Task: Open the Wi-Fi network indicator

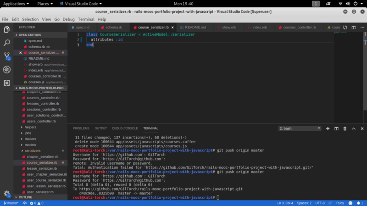Action: (x=340, y=4)
